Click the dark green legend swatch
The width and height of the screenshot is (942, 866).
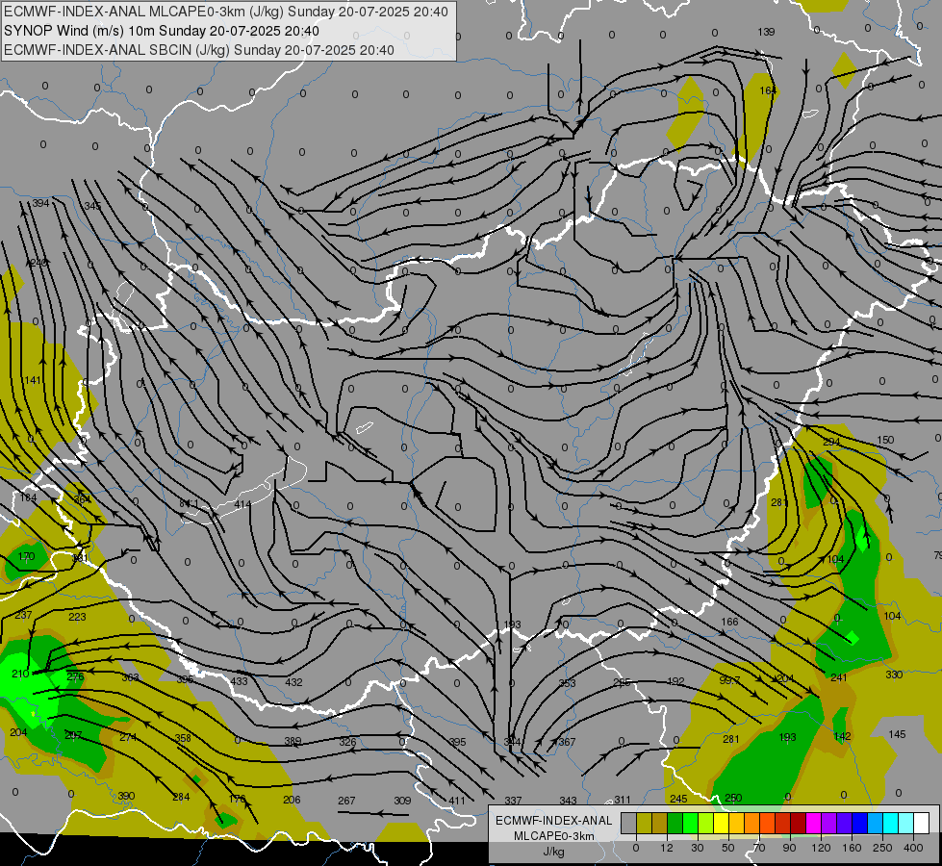coord(675,824)
